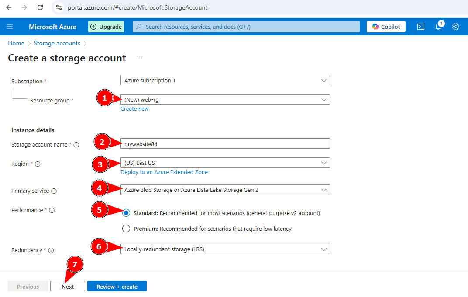
Task: Click the info icon beside Primary service
Action: coord(54,191)
